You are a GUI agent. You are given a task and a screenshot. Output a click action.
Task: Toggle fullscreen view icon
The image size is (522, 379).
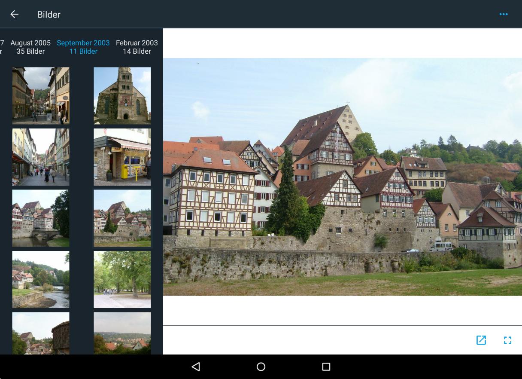(x=507, y=340)
